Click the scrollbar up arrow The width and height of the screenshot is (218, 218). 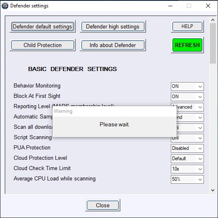(x=213, y=20)
